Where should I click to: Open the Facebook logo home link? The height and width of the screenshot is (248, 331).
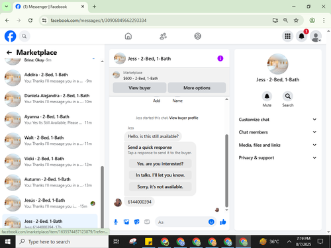coord(10,36)
